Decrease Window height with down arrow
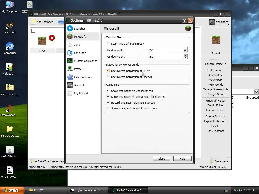The width and height of the screenshot is (259, 194). click(185, 58)
